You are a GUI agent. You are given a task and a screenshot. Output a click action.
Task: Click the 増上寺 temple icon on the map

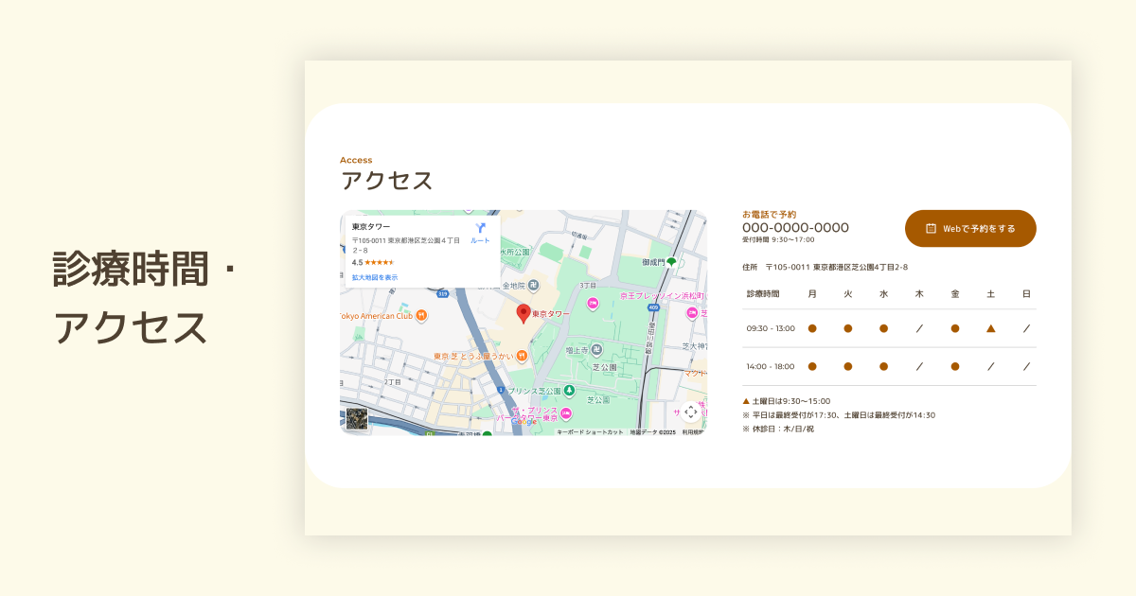point(596,349)
